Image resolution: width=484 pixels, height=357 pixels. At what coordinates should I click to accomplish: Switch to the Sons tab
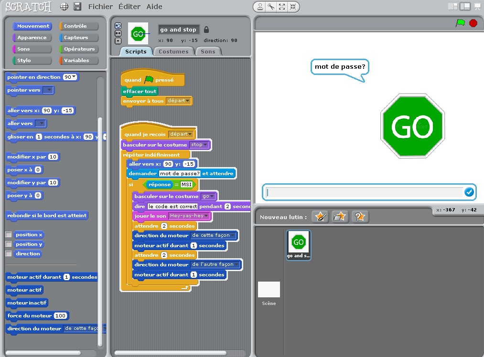click(x=208, y=52)
